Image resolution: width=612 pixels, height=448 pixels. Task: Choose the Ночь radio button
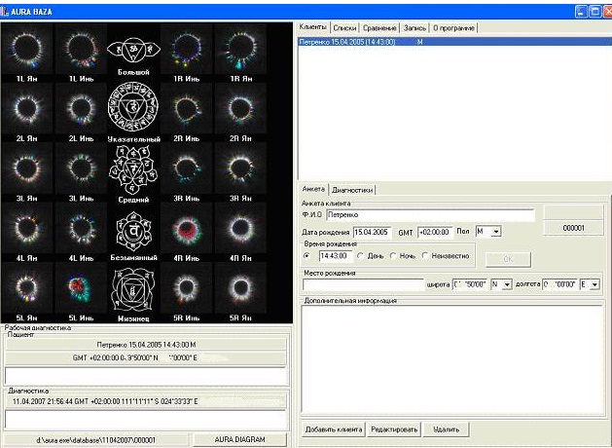[x=393, y=256]
